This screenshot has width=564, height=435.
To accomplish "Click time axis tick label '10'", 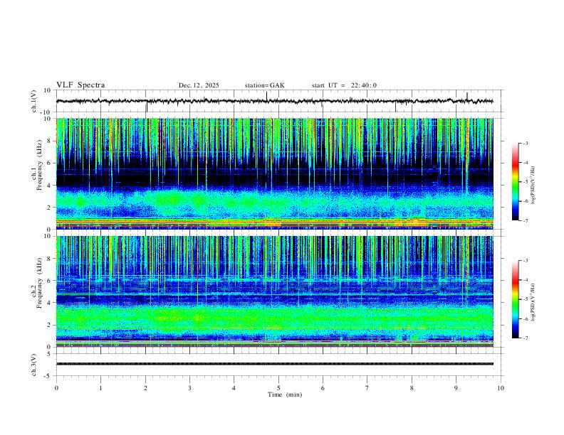I will [x=501, y=388].
